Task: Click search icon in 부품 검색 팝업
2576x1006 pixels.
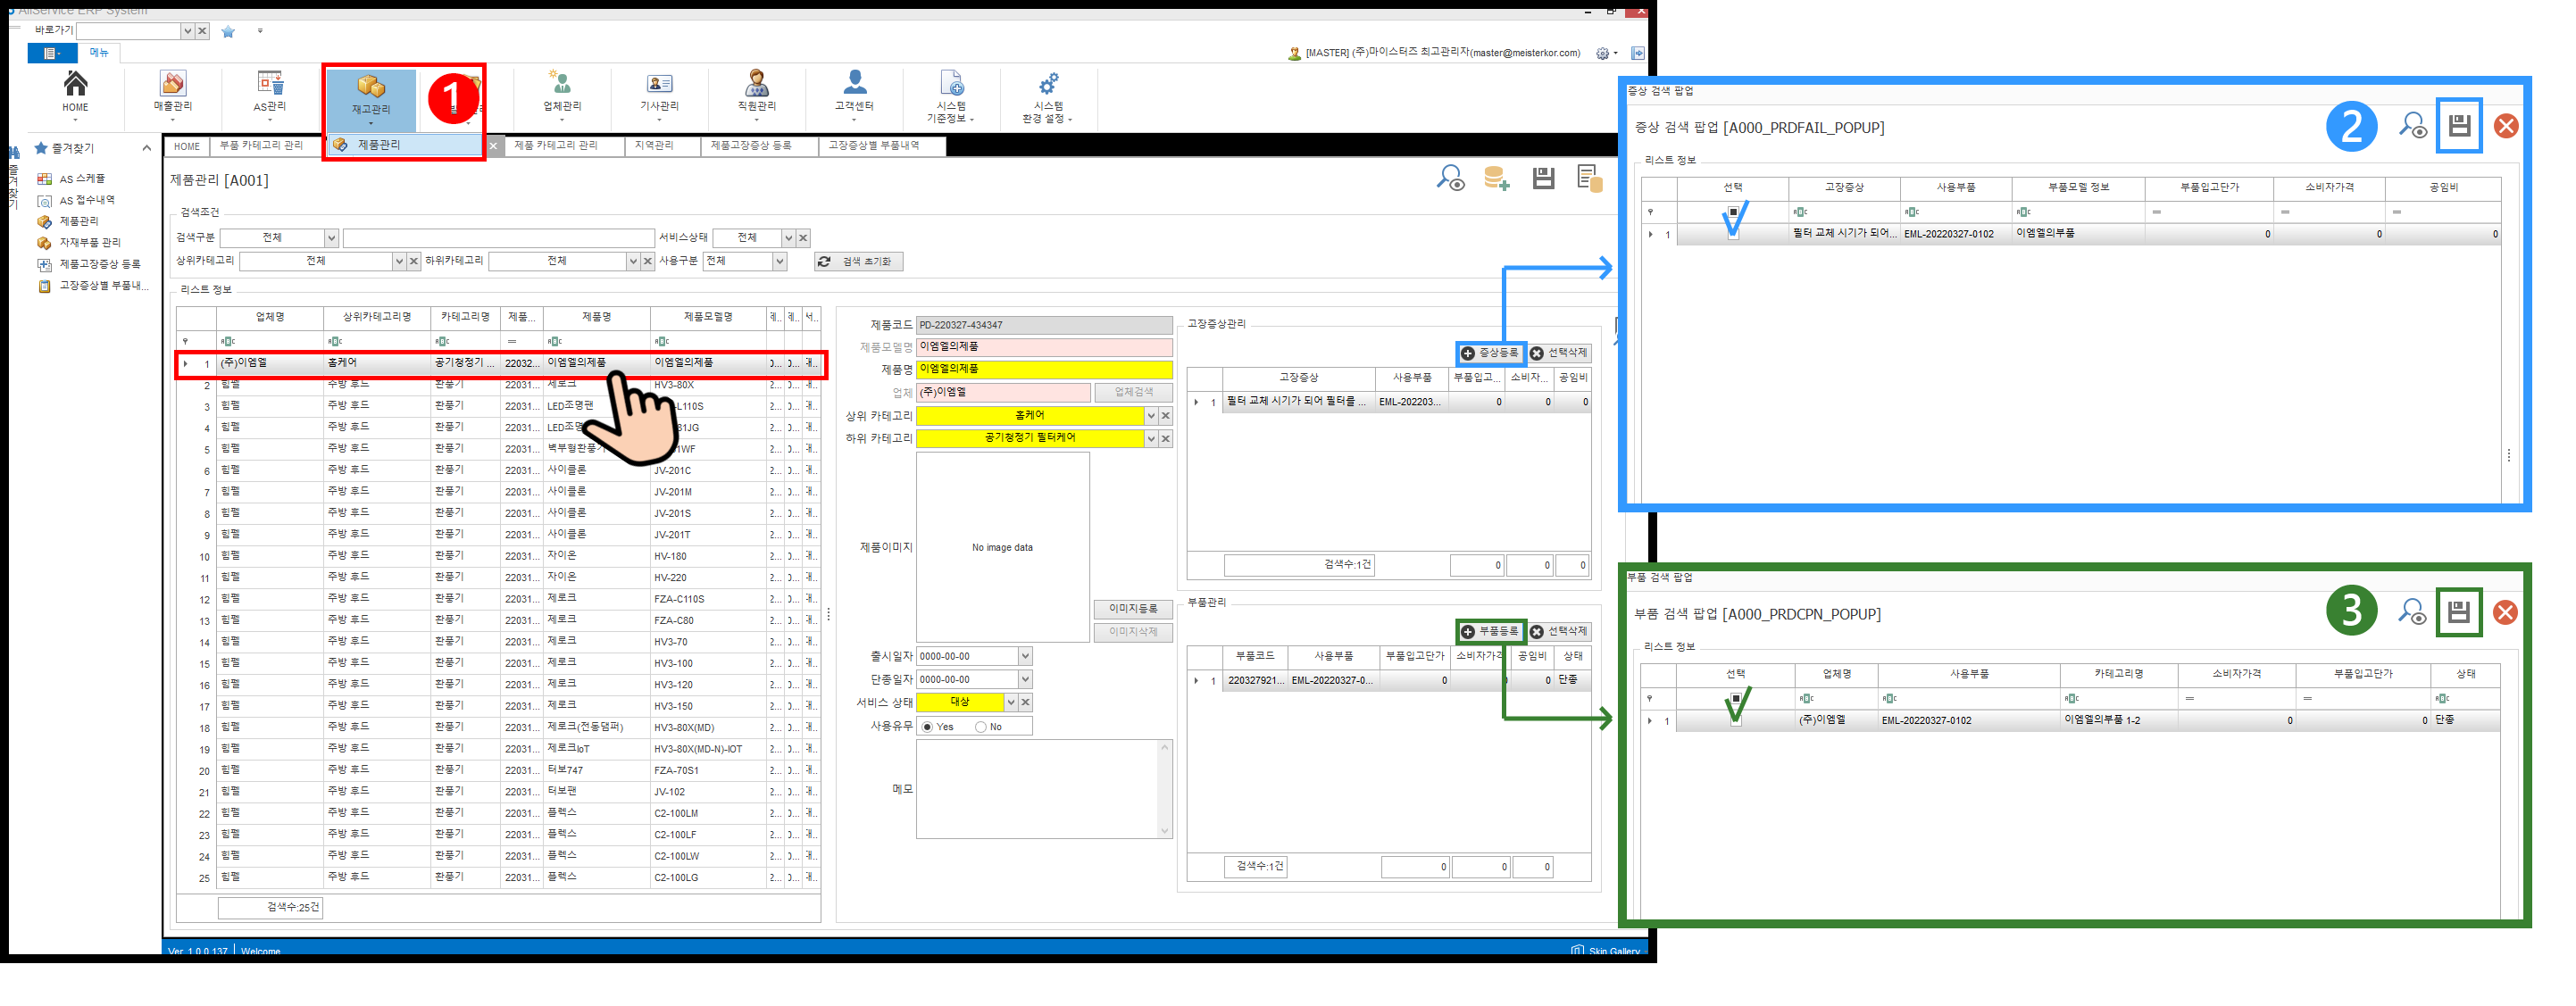Action: (x=2412, y=612)
